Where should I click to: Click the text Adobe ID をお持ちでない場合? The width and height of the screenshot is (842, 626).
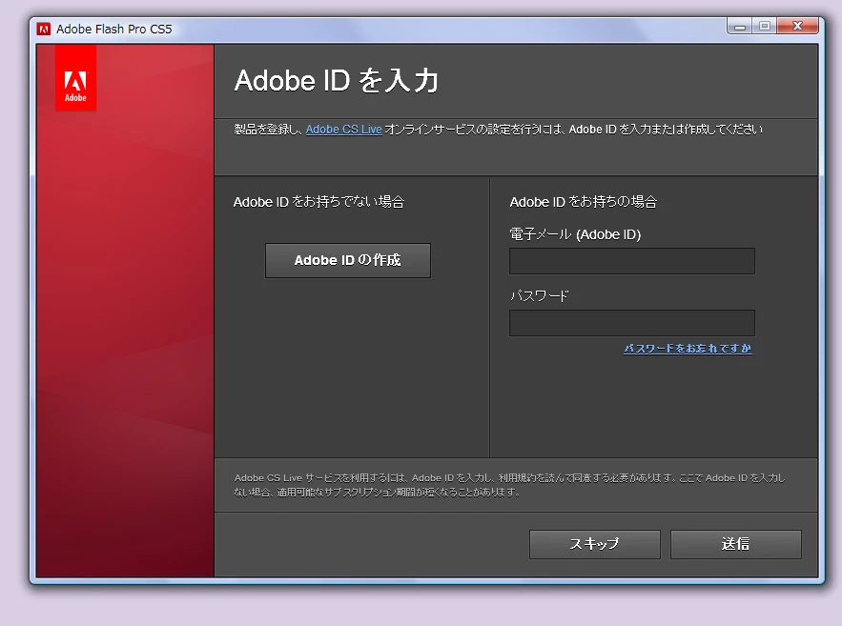click(319, 202)
